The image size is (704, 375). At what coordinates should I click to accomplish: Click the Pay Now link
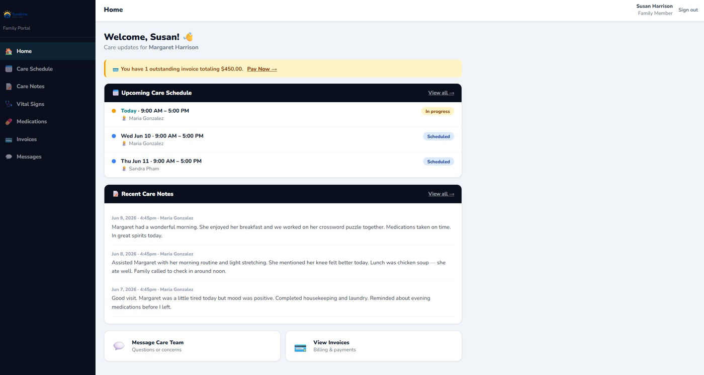(262, 69)
